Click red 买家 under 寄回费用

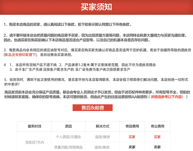click(x=132, y=137)
